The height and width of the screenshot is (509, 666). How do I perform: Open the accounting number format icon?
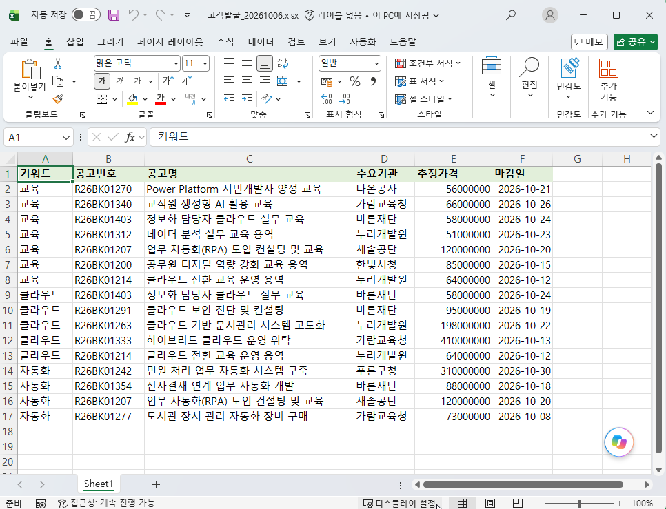point(327,81)
